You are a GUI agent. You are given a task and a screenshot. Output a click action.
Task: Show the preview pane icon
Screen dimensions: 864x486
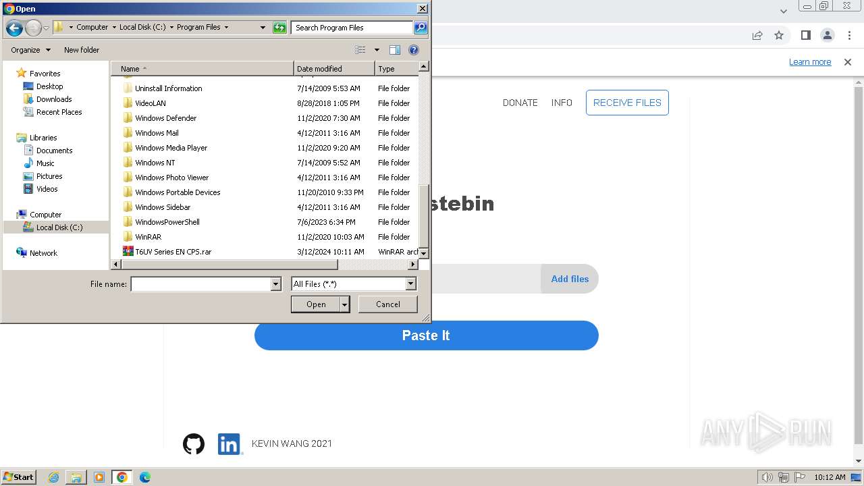[x=395, y=50]
